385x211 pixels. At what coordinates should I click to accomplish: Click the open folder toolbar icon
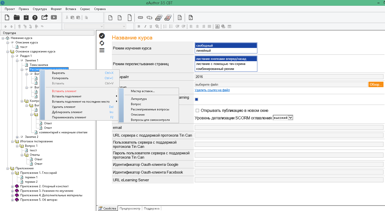(x=17, y=17)
